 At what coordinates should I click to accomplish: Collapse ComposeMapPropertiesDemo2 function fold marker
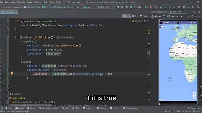9,102
